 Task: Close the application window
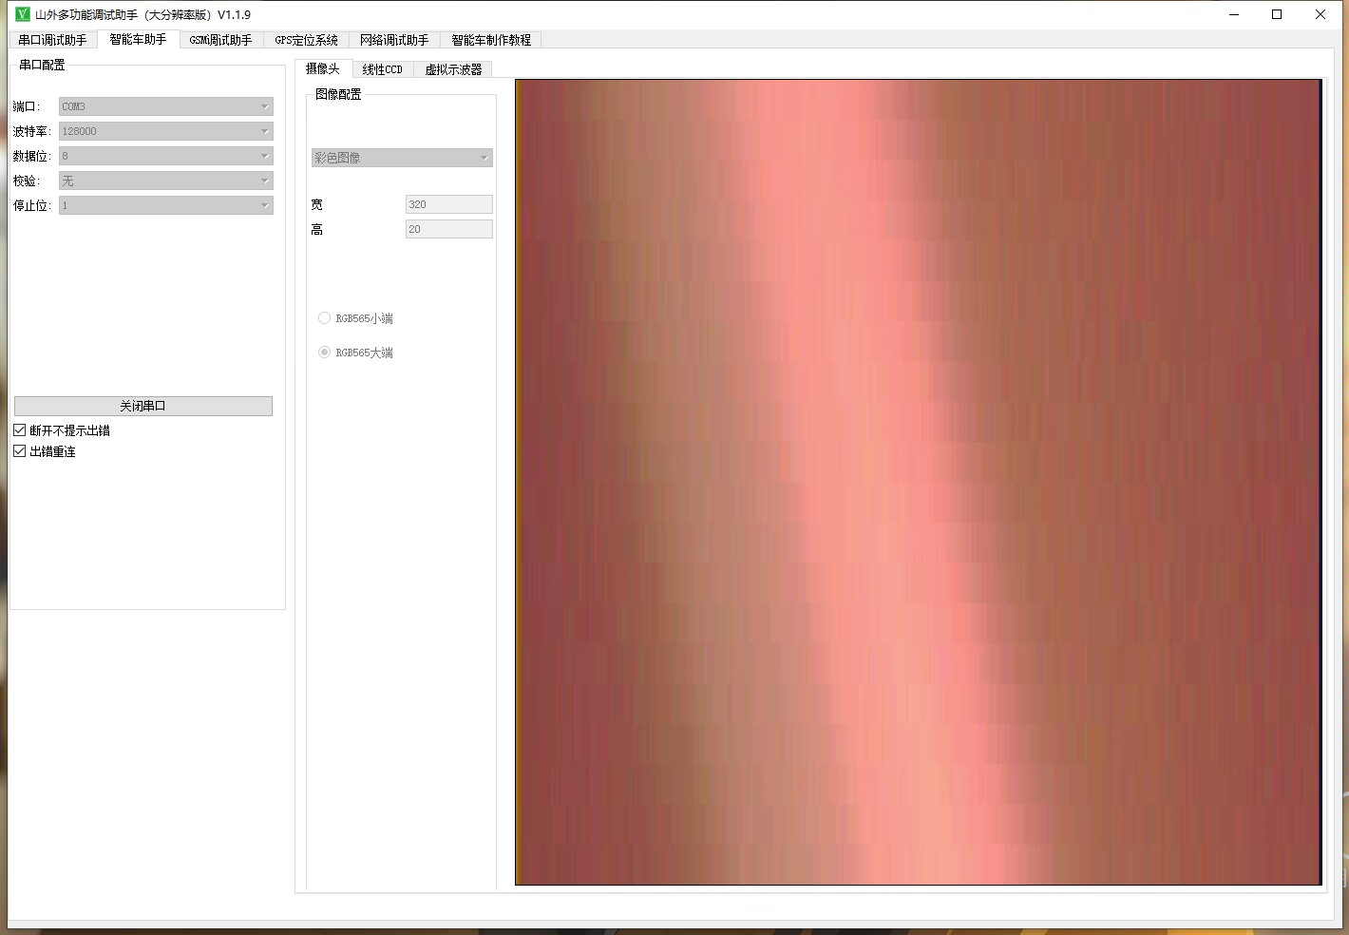pyautogui.click(x=1320, y=14)
